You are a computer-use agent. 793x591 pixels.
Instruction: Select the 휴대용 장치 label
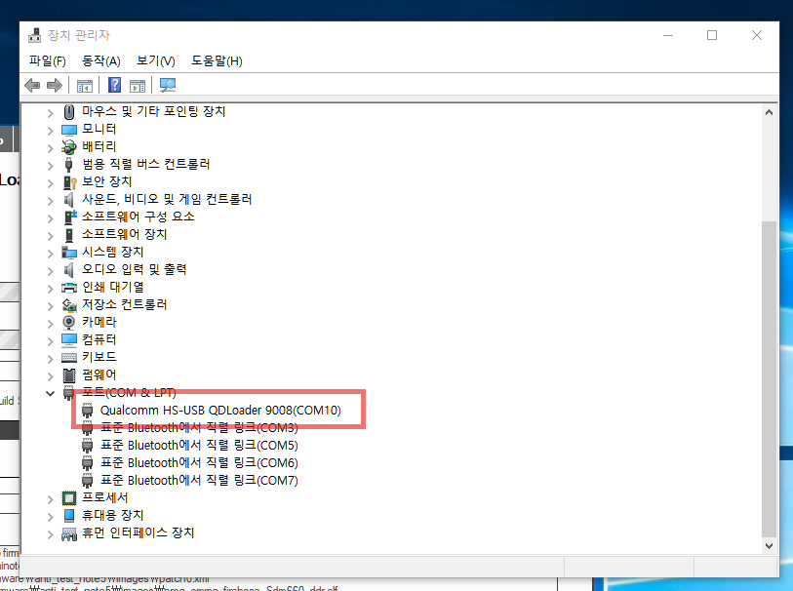113,516
